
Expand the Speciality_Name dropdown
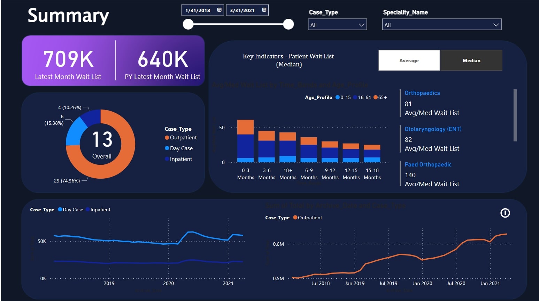click(441, 25)
